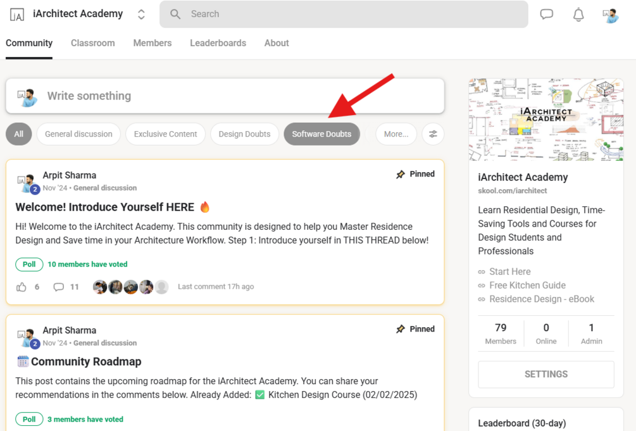Expand the More... categories dropdown
The height and width of the screenshot is (431, 636).
coord(396,134)
